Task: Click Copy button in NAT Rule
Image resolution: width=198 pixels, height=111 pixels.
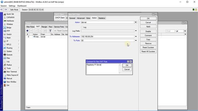Action: [x=148, y=39]
